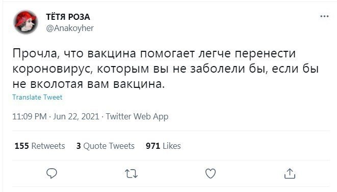View the 971 Likes list
Image resolution: width=337 pixels, height=192 pixels.
(x=163, y=146)
